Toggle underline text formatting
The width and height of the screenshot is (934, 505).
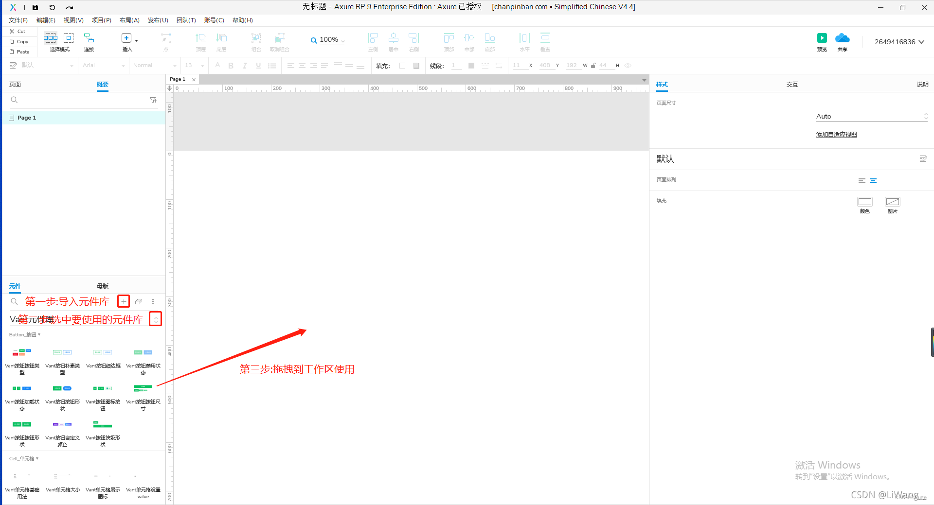(x=258, y=66)
